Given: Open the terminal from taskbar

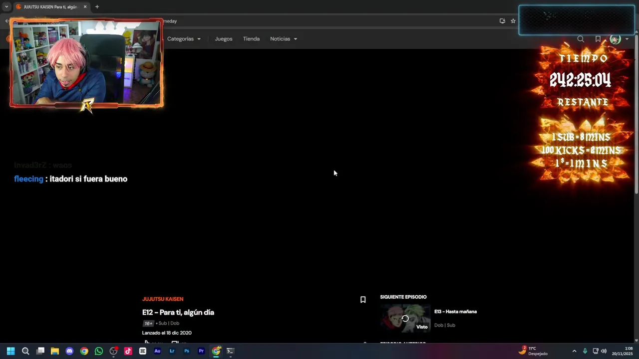Looking at the screenshot, I should coord(230,351).
